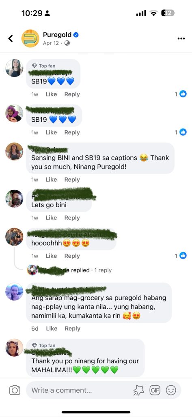Like the "Lets go bini" comment
Viewport: 192px width, 417px height.
(51, 217)
